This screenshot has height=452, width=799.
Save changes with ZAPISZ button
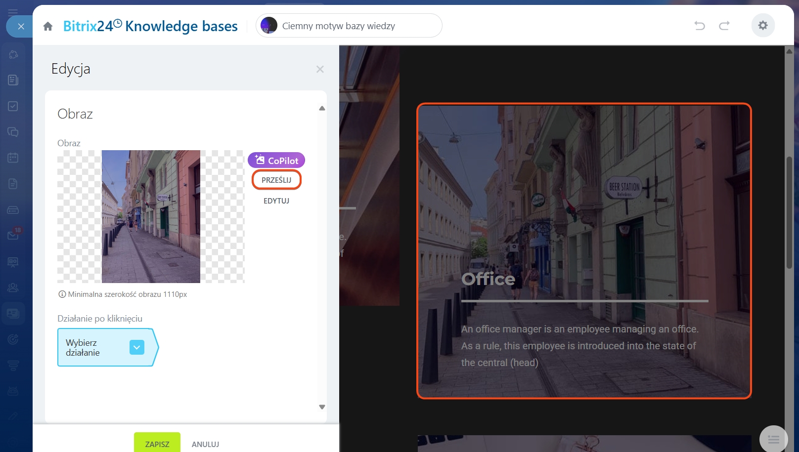(x=157, y=444)
